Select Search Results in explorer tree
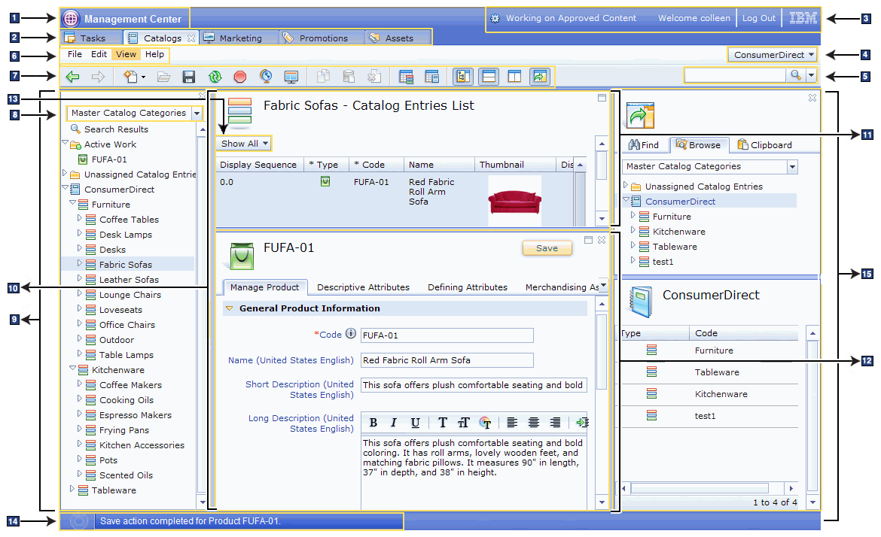The height and width of the screenshot is (537, 881). (116, 129)
